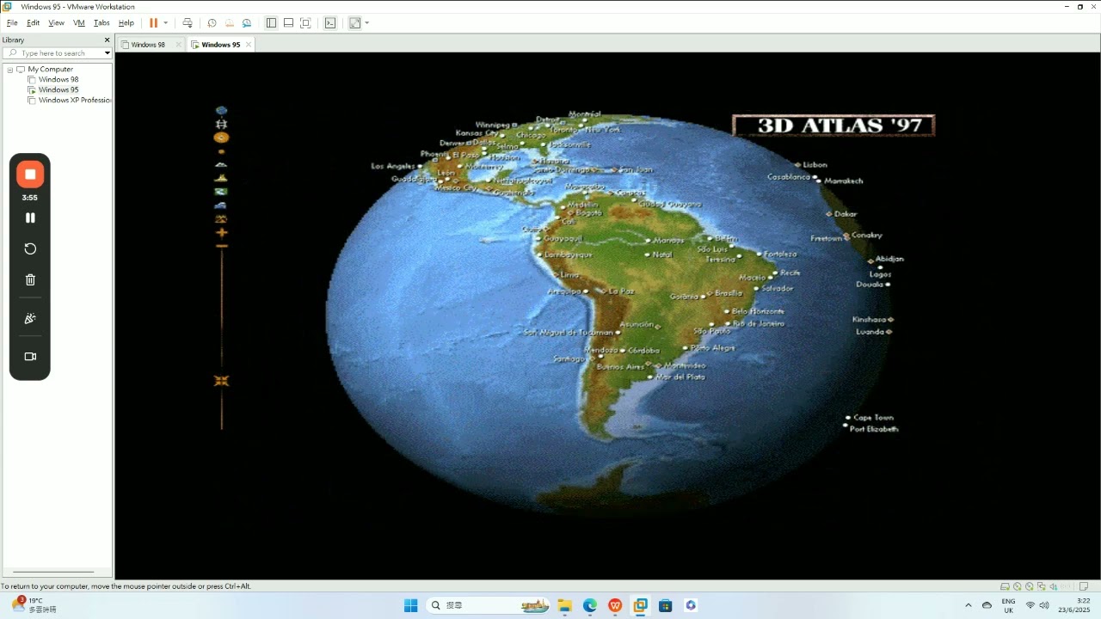Select the Windows 95 tab
The height and width of the screenshot is (619, 1101).
pyautogui.click(x=221, y=45)
